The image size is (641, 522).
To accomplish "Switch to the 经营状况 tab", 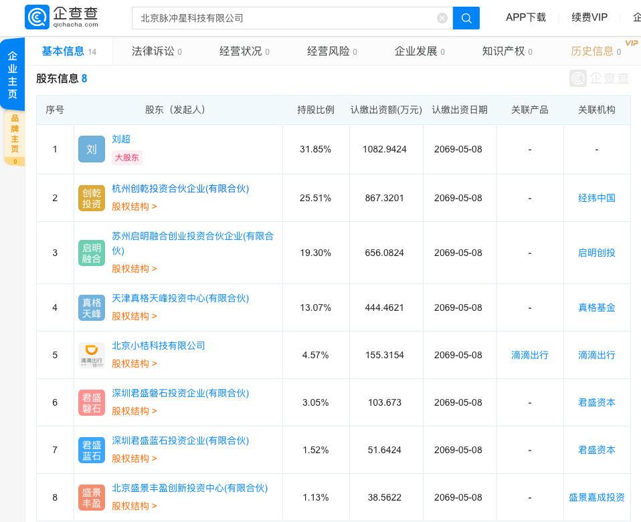I will click(x=244, y=51).
